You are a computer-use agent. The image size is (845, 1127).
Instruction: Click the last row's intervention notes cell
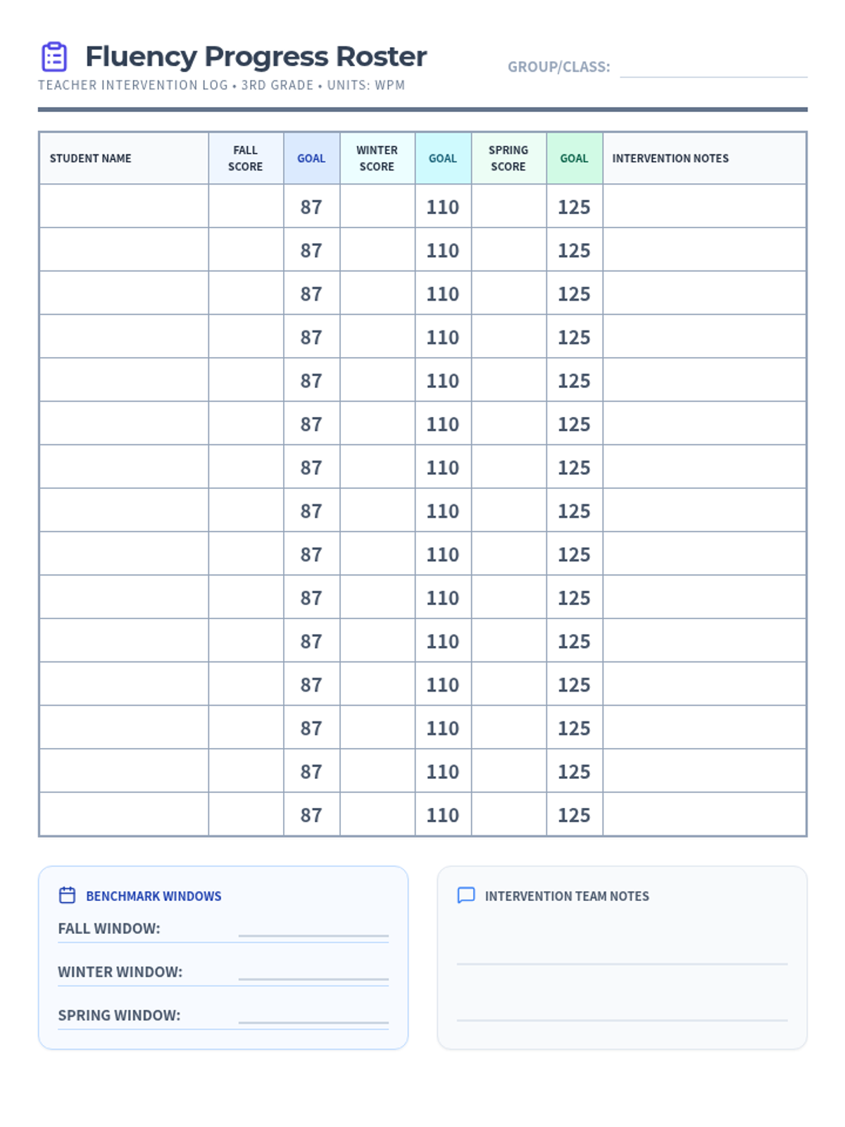point(704,815)
